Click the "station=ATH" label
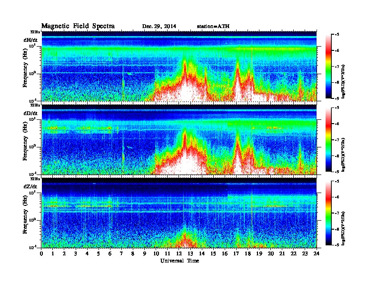The width and height of the screenshot is (377, 291). point(213,27)
